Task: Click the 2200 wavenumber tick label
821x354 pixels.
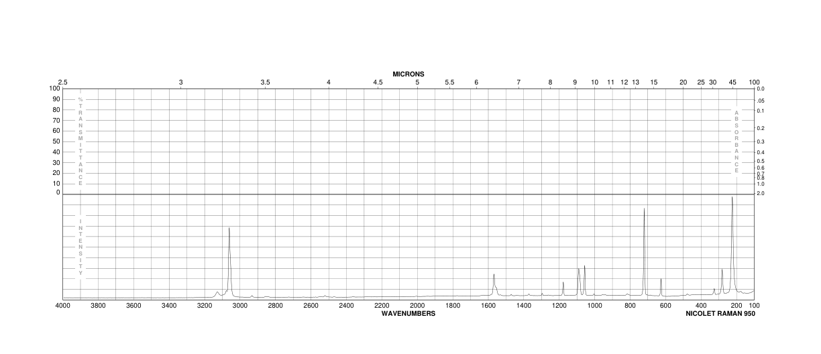Action: pyautogui.click(x=382, y=306)
